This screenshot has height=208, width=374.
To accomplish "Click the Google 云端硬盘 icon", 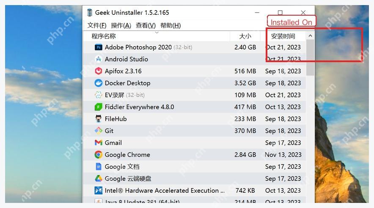I will coord(99,178).
